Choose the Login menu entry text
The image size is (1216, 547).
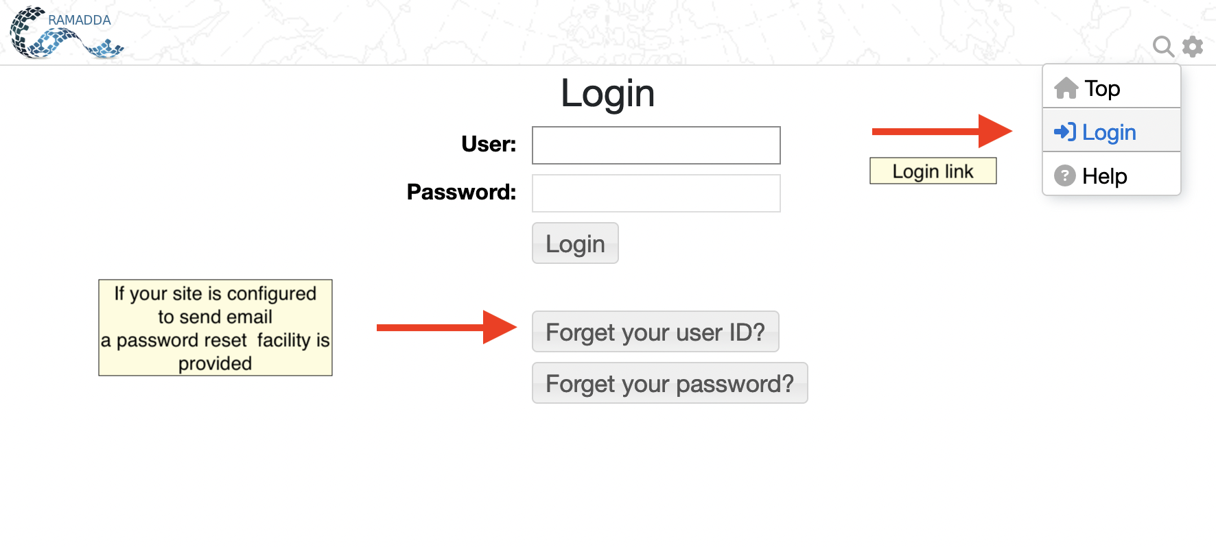pyautogui.click(x=1109, y=132)
